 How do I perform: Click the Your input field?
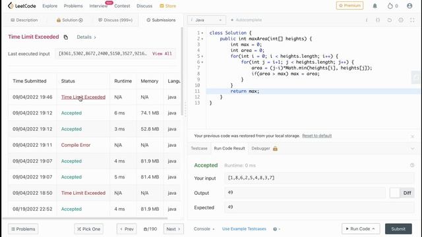click(319, 178)
